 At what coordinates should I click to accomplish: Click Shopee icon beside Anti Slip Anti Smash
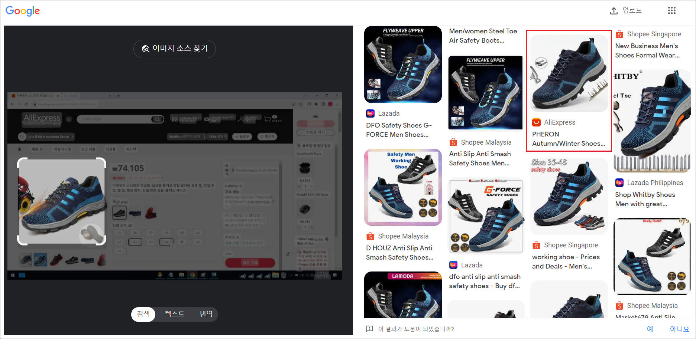tap(453, 142)
